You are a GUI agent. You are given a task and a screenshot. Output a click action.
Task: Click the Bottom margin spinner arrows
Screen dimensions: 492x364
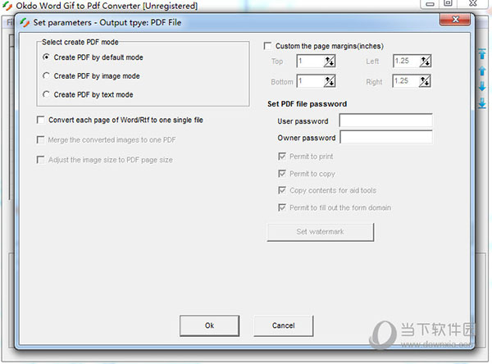point(330,81)
